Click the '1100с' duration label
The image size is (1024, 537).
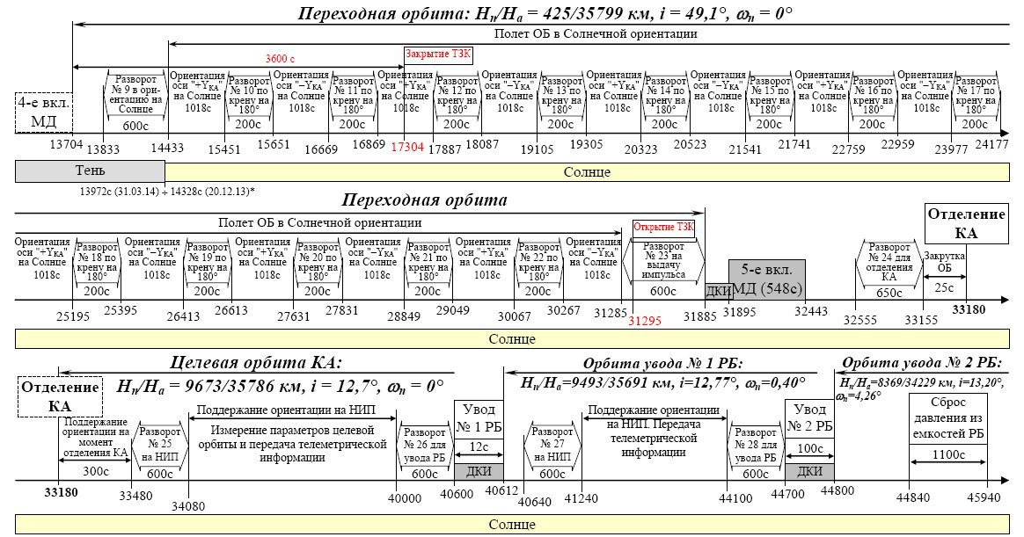tap(948, 454)
